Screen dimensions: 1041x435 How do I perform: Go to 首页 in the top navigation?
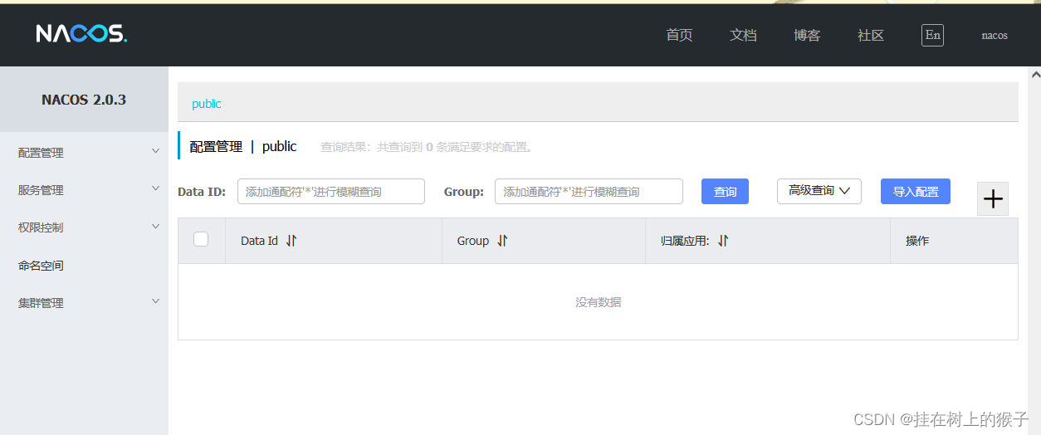(x=679, y=35)
